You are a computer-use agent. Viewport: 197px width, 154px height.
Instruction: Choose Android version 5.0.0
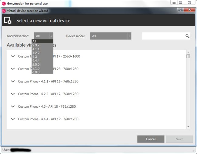pyautogui.click(x=42, y=65)
